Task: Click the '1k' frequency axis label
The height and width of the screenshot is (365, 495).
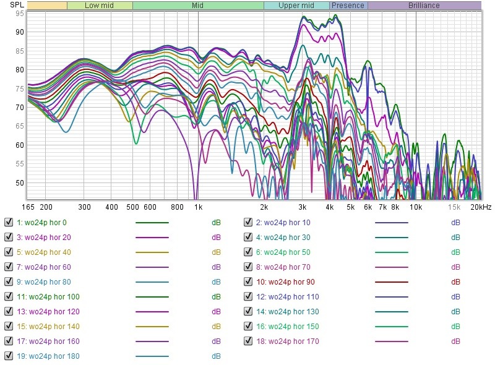Action: click(x=198, y=207)
